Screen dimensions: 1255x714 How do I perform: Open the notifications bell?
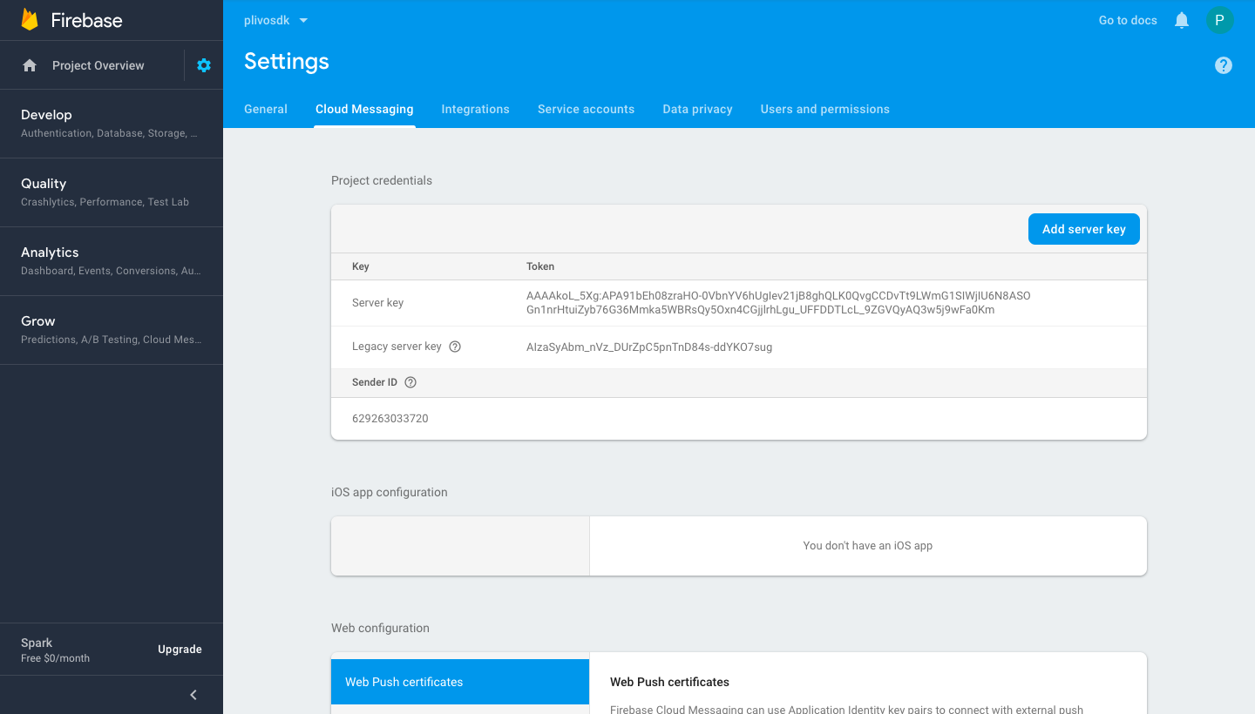coord(1182,20)
